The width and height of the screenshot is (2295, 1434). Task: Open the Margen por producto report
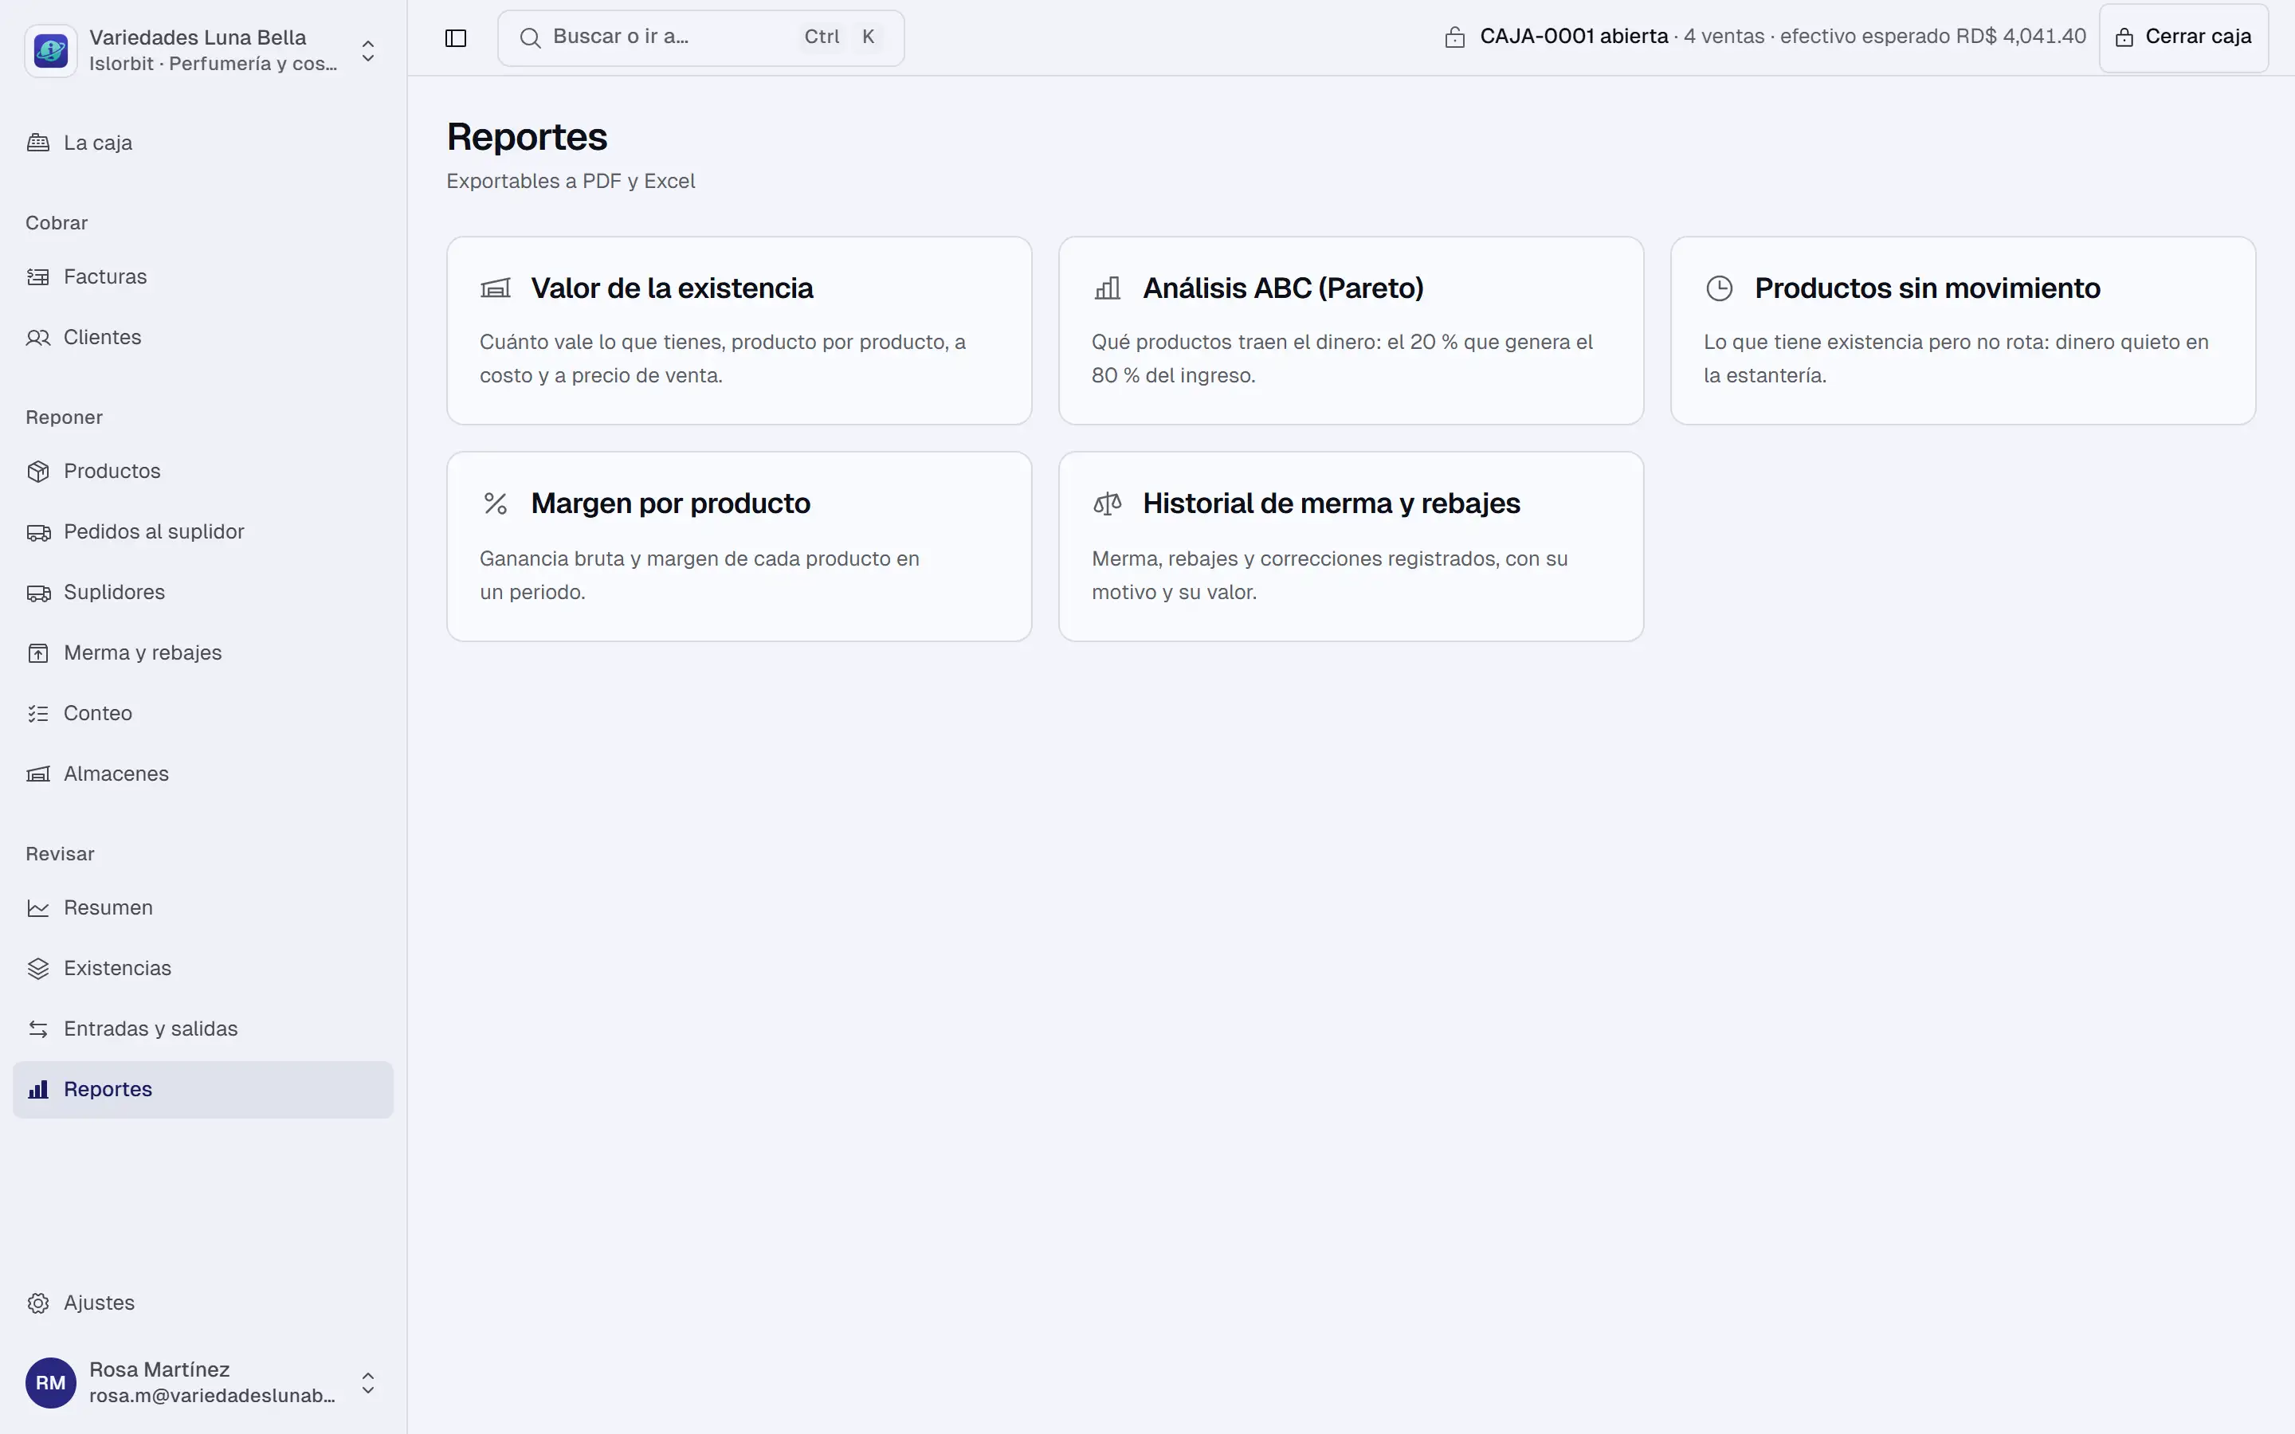point(739,547)
